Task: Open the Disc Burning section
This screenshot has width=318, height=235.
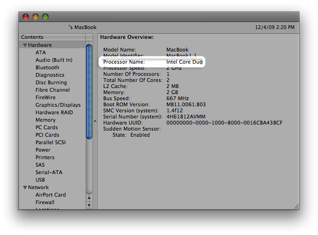Action: pyautogui.click(x=51, y=82)
